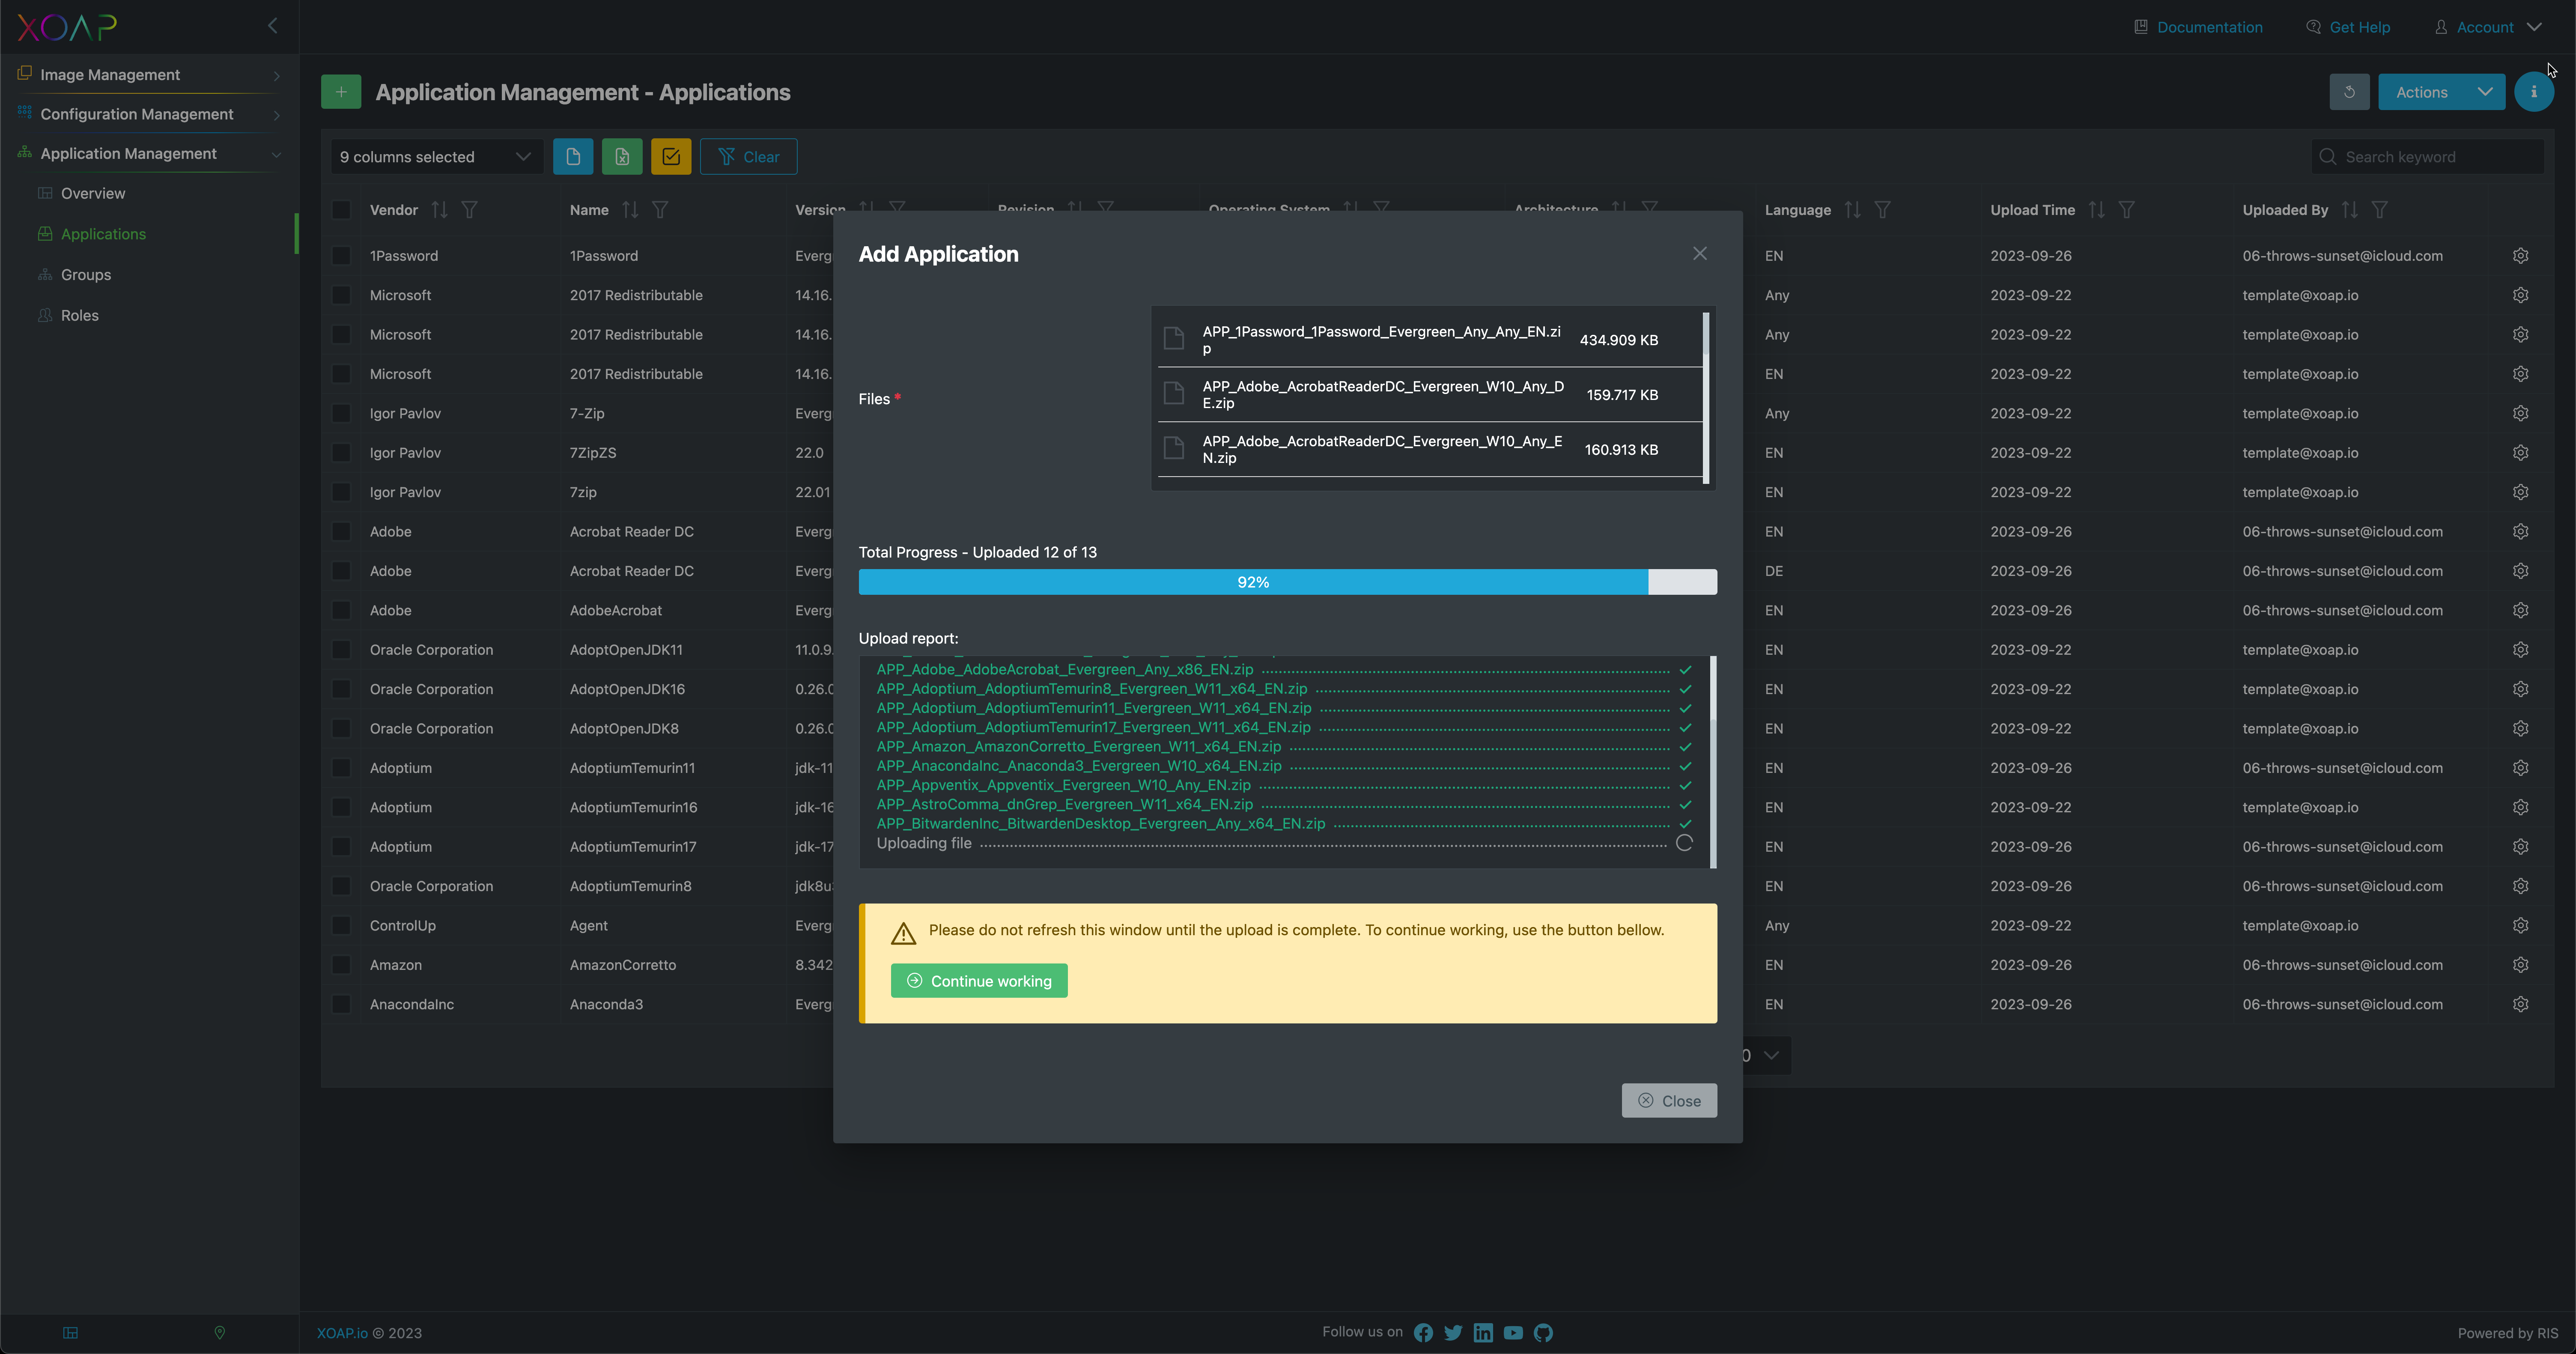Image resolution: width=2576 pixels, height=1354 pixels.
Task: Filter the Name column
Action: click(660, 210)
